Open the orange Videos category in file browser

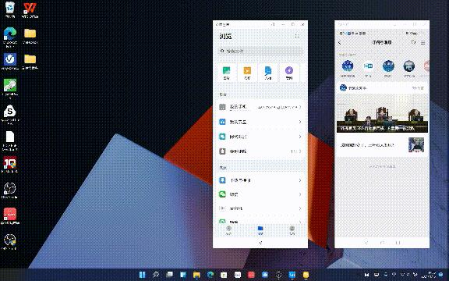pyautogui.click(x=247, y=73)
